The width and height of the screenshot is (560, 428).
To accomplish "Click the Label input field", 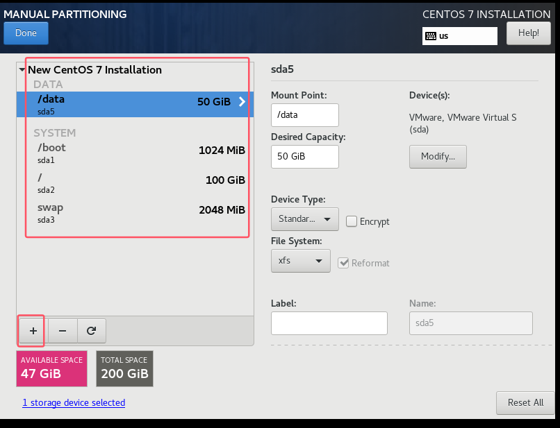I will tap(329, 323).
